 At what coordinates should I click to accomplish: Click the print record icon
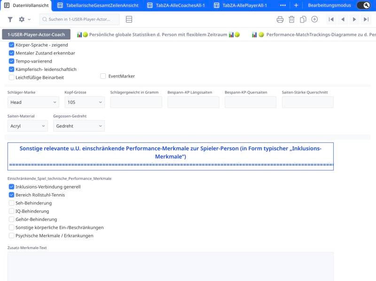280,19
